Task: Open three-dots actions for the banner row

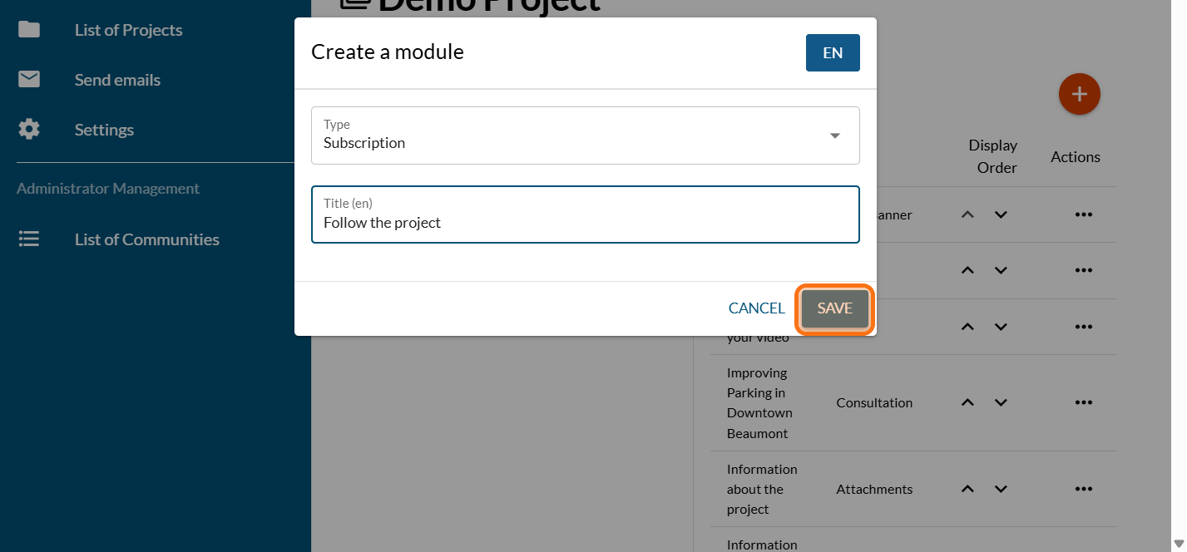Action: click(x=1082, y=214)
